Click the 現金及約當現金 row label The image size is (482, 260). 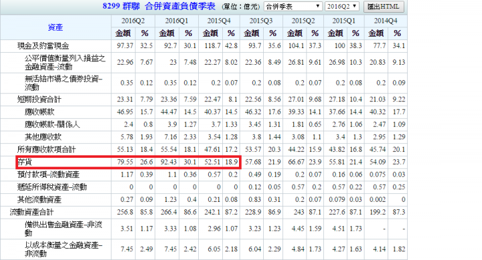(43, 46)
